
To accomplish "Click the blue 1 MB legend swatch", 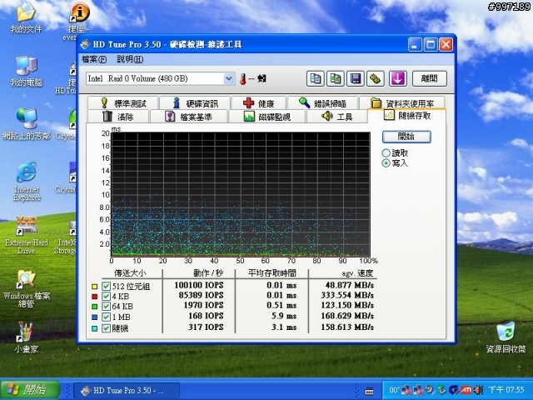I will coord(94,317).
